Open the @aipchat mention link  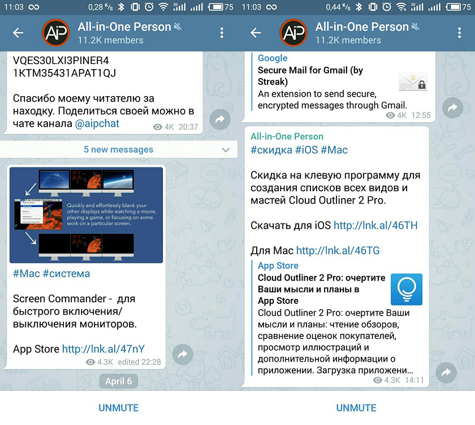tap(97, 123)
